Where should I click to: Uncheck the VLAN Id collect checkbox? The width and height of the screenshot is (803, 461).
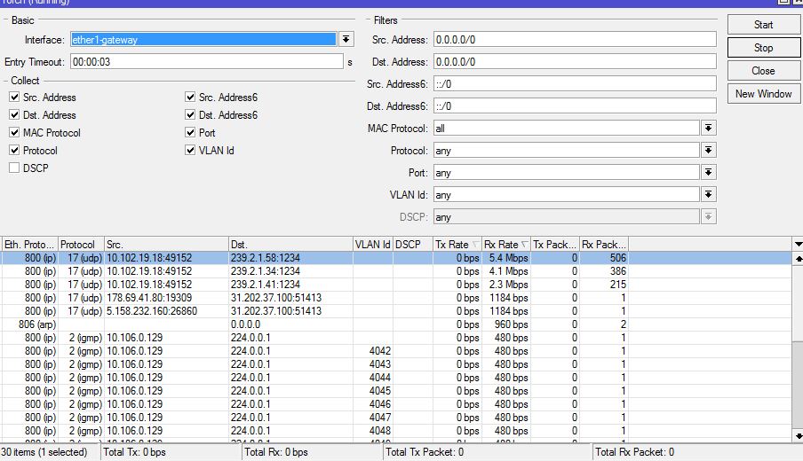click(190, 151)
